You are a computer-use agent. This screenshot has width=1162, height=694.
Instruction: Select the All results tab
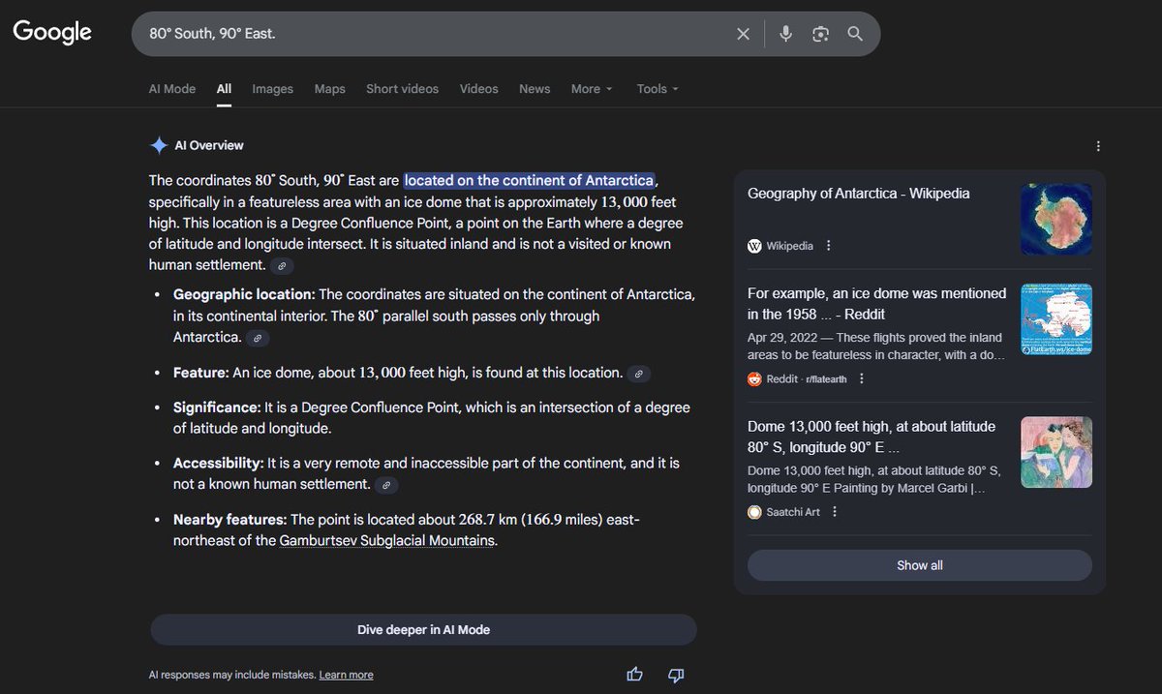[x=224, y=89]
